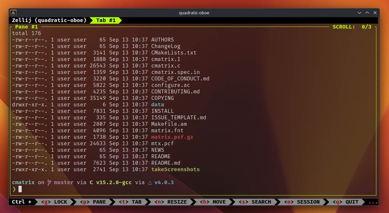Image resolution: width=389 pixels, height=213 pixels.
Task: Click the 'total 176' line
Action: pos(27,33)
